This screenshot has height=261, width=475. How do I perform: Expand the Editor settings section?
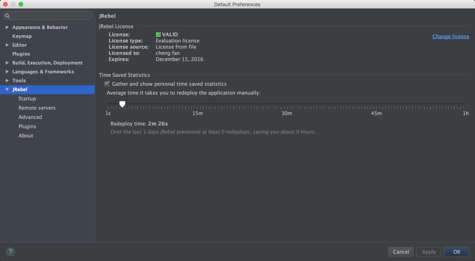click(8, 45)
